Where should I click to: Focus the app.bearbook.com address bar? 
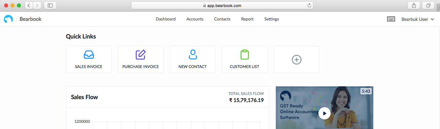pos(222,5)
